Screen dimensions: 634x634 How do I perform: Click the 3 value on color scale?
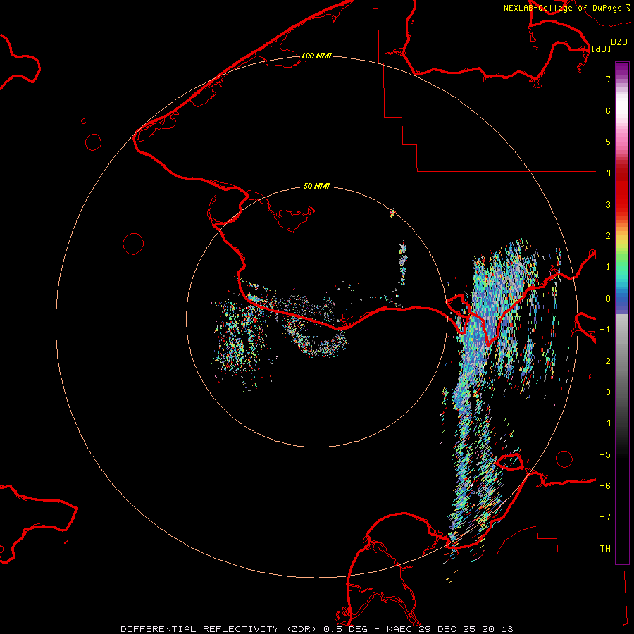pyautogui.click(x=608, y=204)
